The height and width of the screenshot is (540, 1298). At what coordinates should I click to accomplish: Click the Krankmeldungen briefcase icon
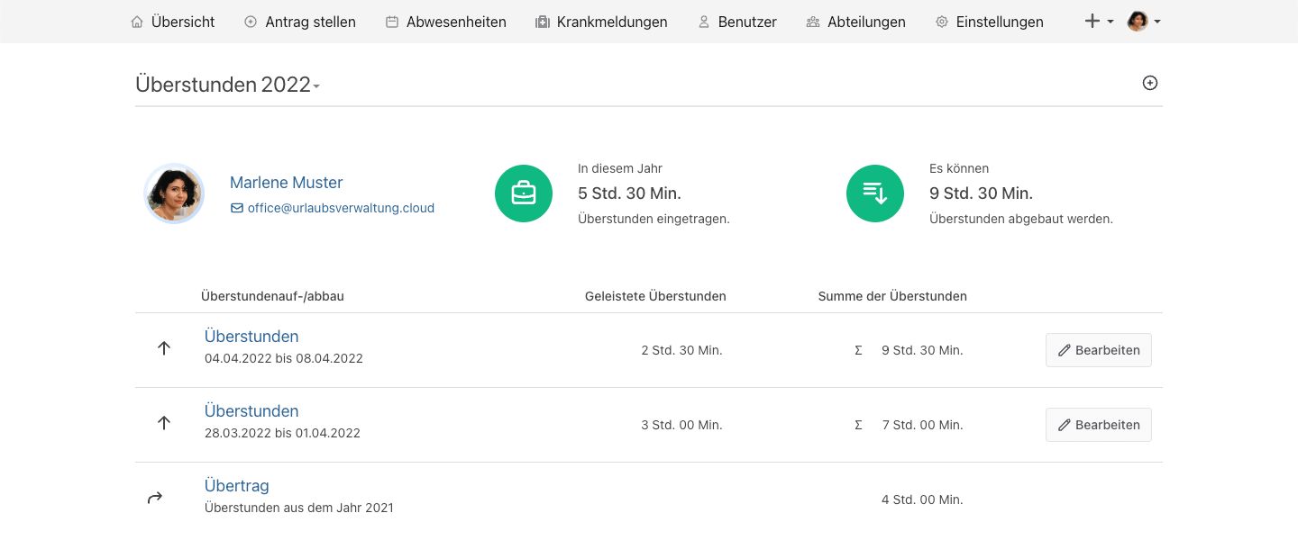point(542,22)
